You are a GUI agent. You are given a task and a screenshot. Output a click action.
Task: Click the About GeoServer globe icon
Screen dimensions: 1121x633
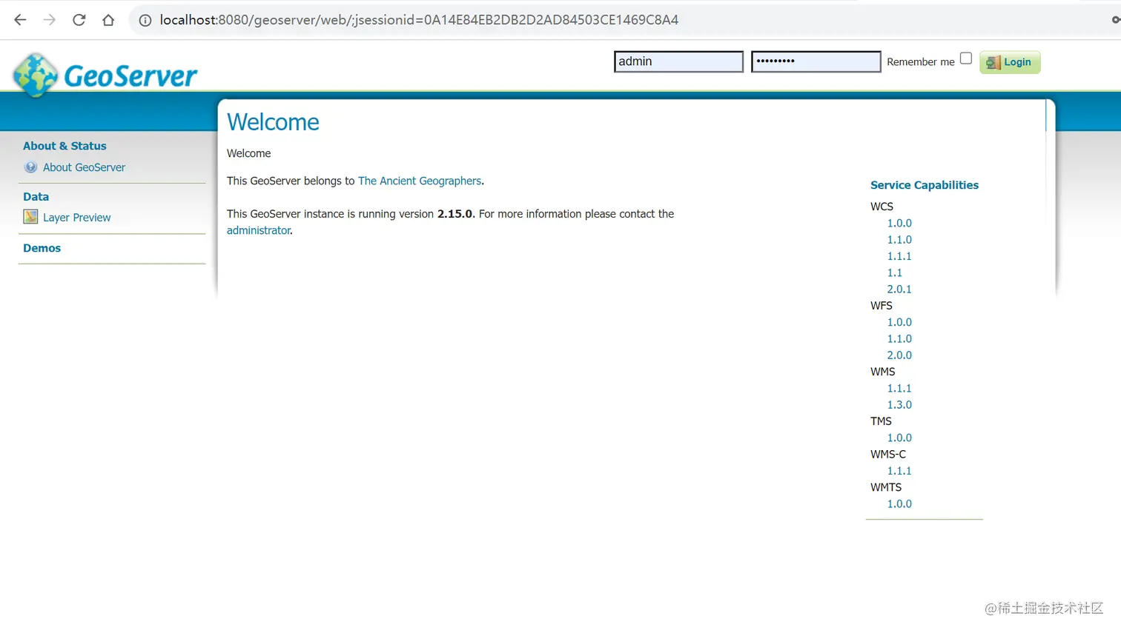coord(30,167)
